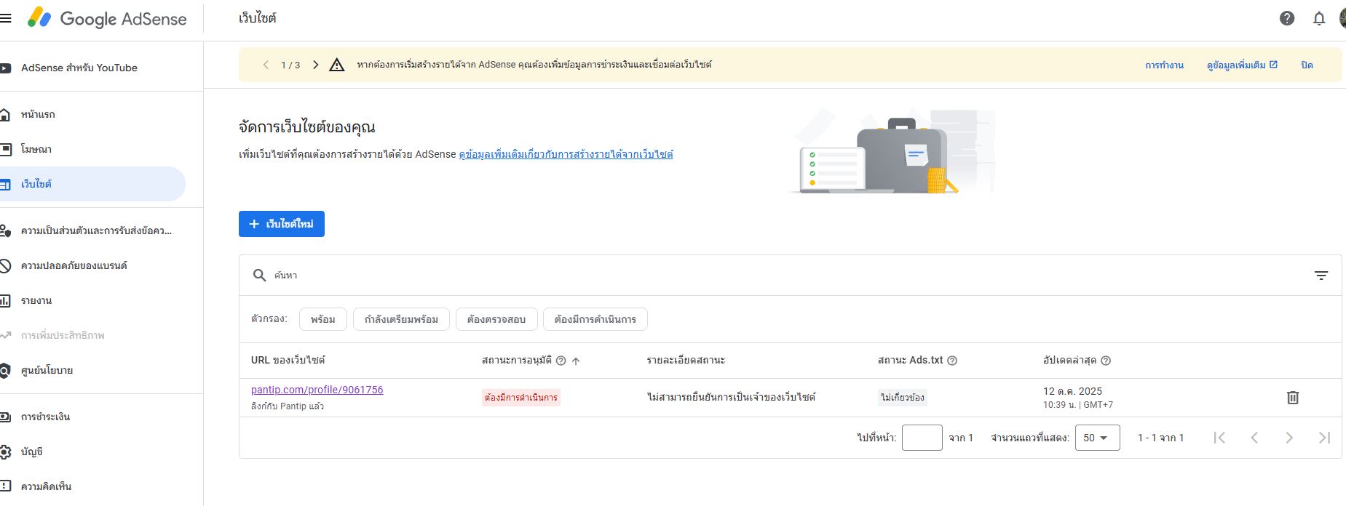Click การทำงาน action link in banner
The image size is (1346, 506).
click(1164, 65)
